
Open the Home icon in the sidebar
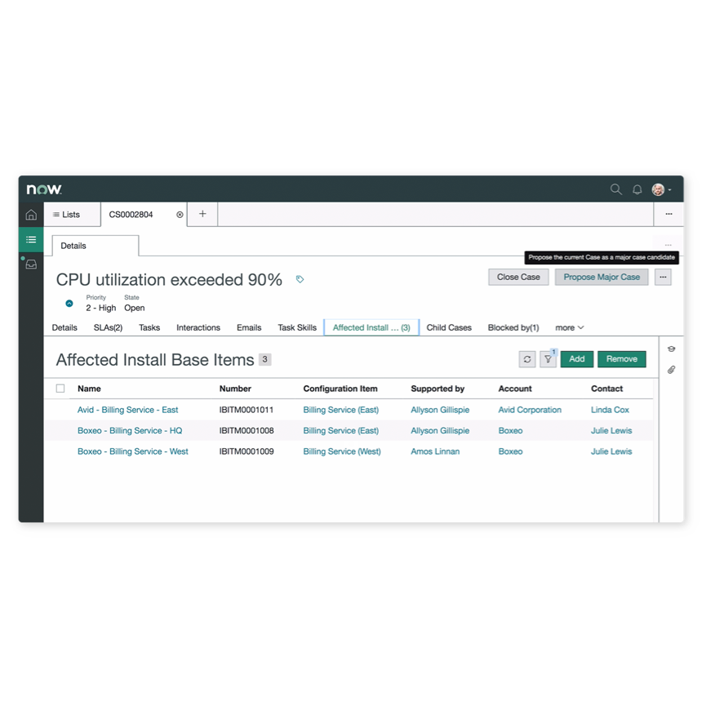click(x=30, y=215)
